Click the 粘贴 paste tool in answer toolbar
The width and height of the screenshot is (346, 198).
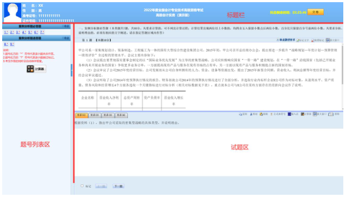coord(264,114)
